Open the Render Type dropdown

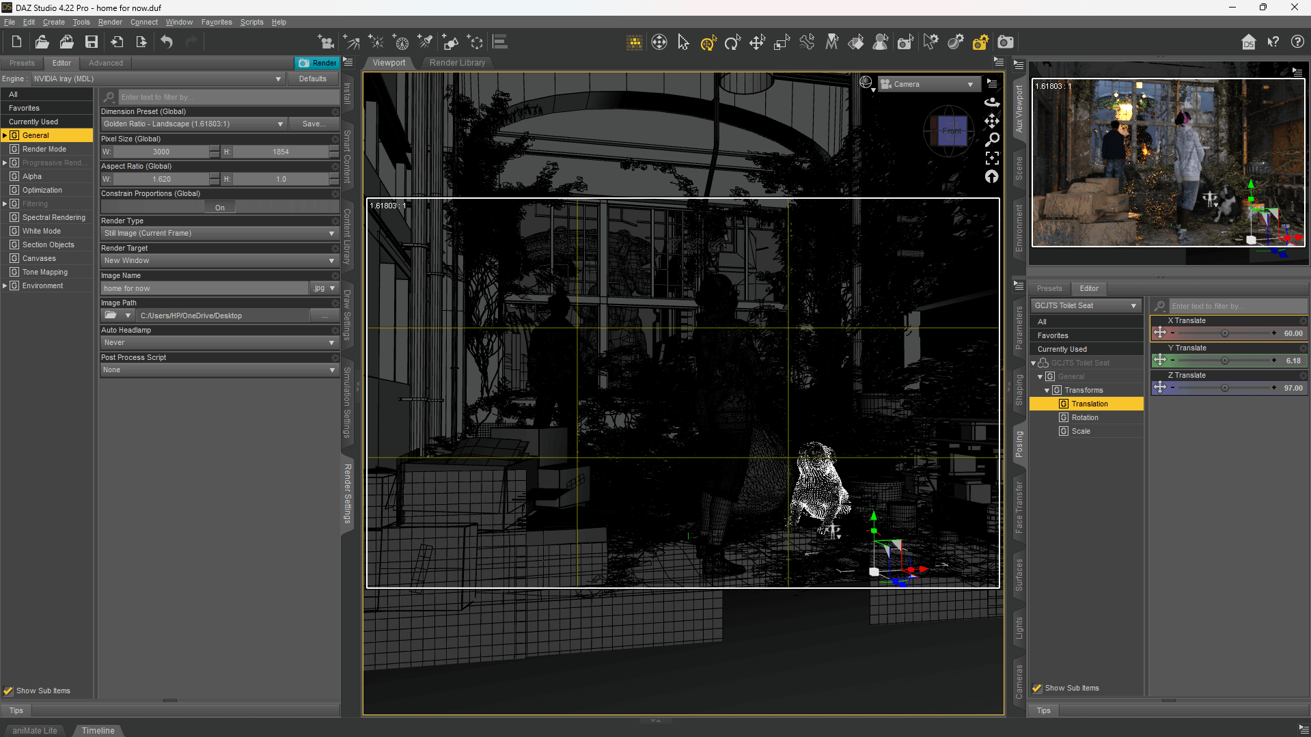coord(219,233)
